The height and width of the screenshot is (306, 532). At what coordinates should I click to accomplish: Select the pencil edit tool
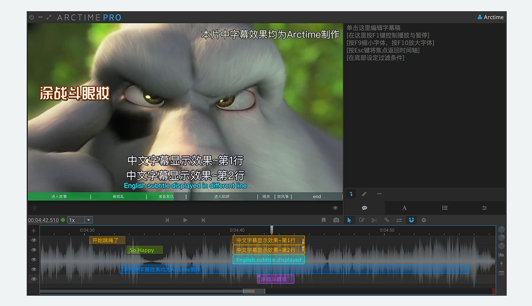[x=362, y=220]
